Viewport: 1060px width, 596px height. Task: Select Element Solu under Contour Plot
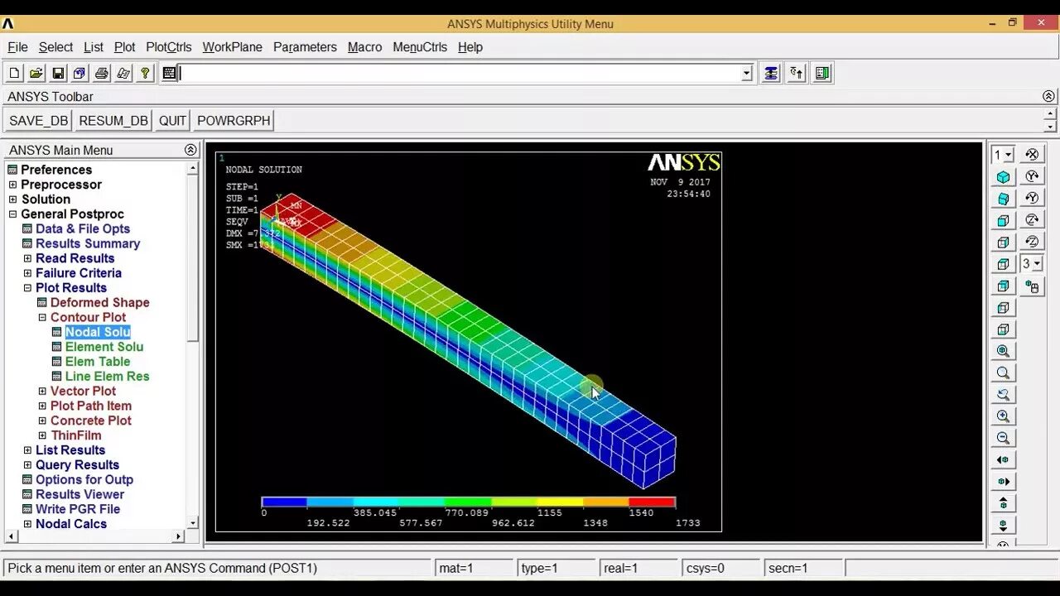click(104, 347)
